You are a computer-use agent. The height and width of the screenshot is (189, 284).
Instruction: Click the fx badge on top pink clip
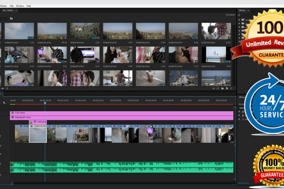[x=12, y=113]
